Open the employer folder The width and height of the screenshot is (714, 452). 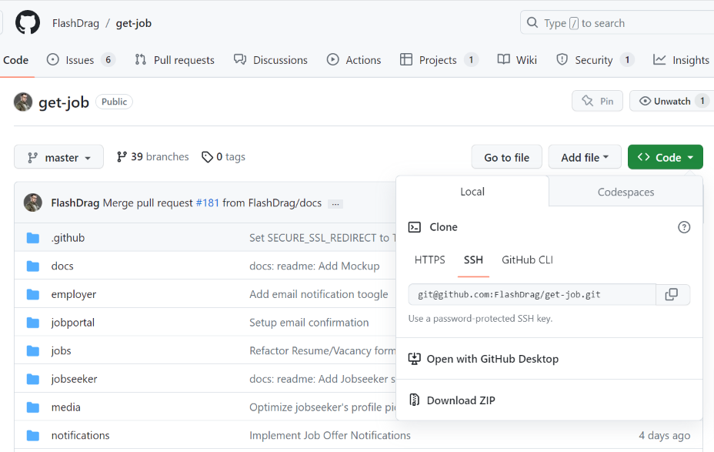click(x=74, y=294)
